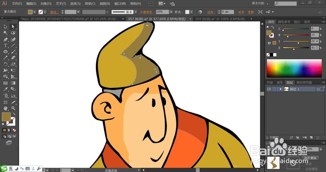Viewport: 326px width, 172px height.
Task: Switch to the 路径查找器 panel tab
Action: click(304, 82)
